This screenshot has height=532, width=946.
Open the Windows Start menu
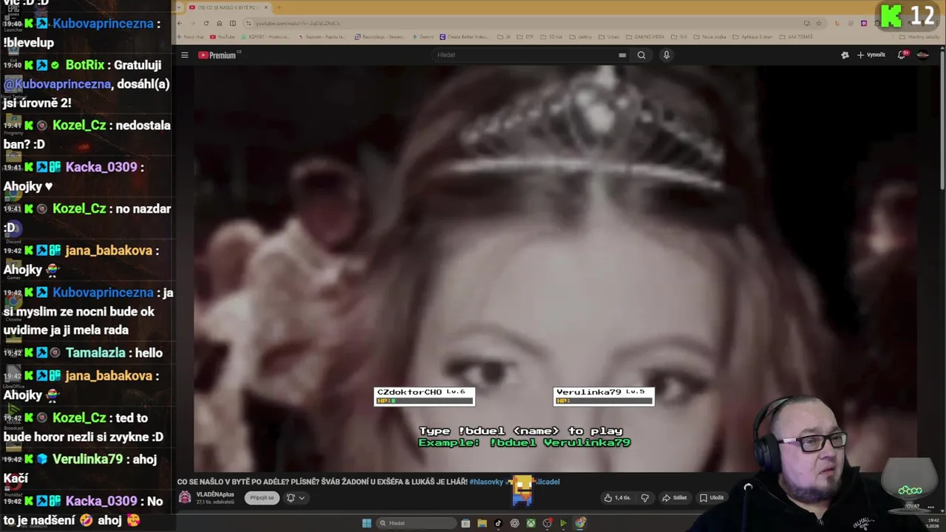coord(367,523)
